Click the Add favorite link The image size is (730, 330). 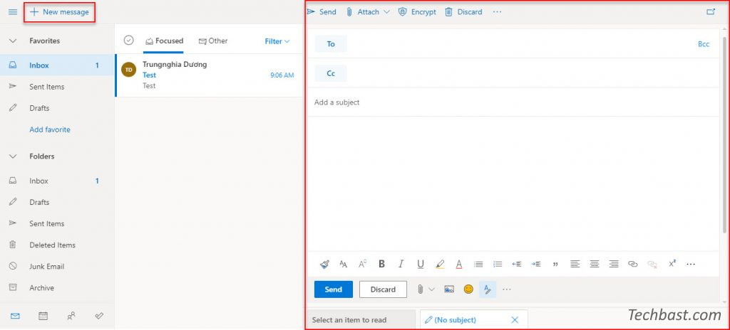pos(50,129)
